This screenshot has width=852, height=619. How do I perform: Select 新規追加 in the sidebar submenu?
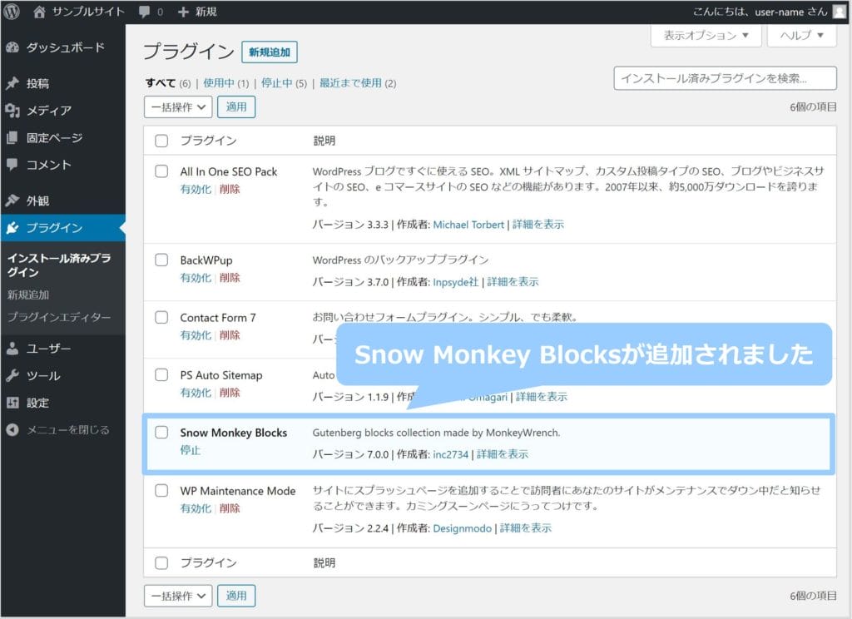(28, 295)
